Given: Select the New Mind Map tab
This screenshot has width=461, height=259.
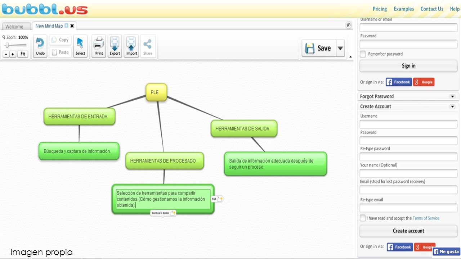Looking at the screenshot, I should pyautogui.click(x=49, y=26).
